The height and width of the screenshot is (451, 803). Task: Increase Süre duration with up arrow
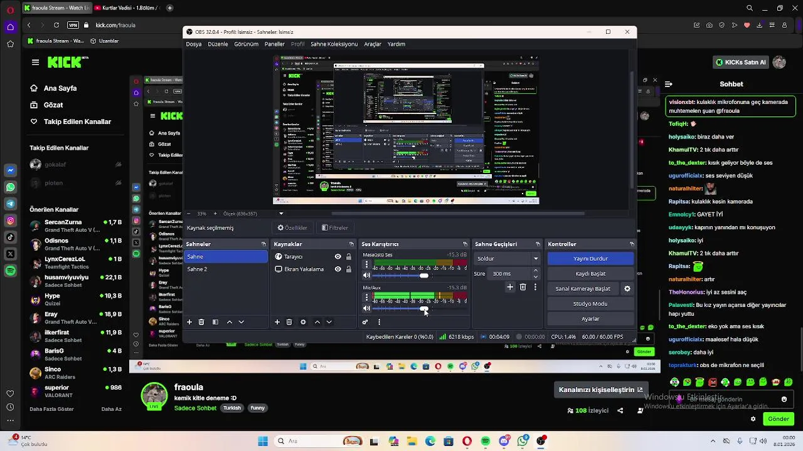tap(535, 271)
